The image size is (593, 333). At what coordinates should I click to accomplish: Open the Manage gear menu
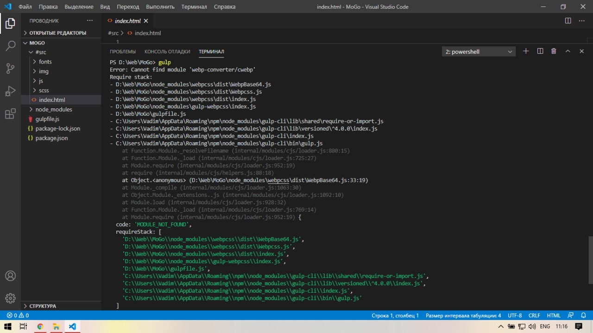(x=10, y=298)
